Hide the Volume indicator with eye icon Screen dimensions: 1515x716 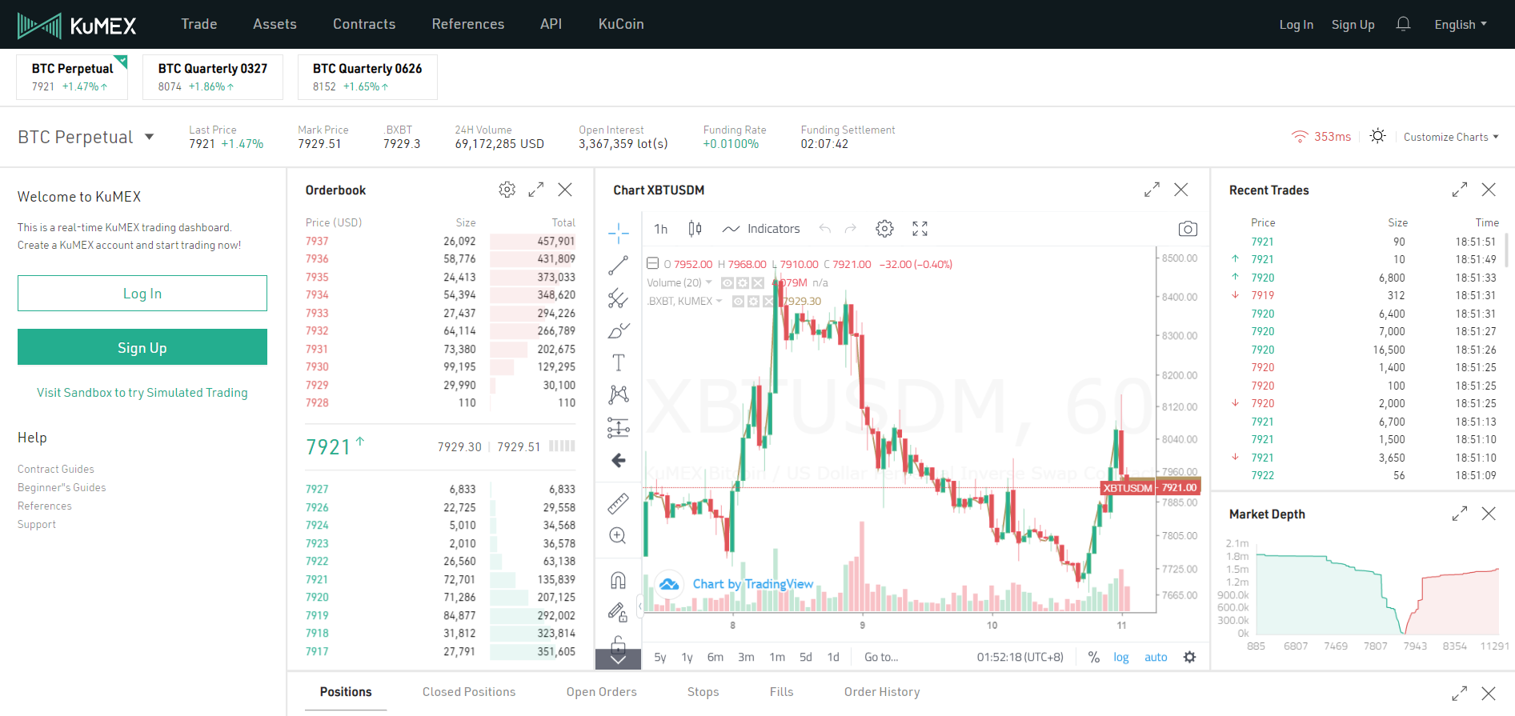tap(727, 282)
